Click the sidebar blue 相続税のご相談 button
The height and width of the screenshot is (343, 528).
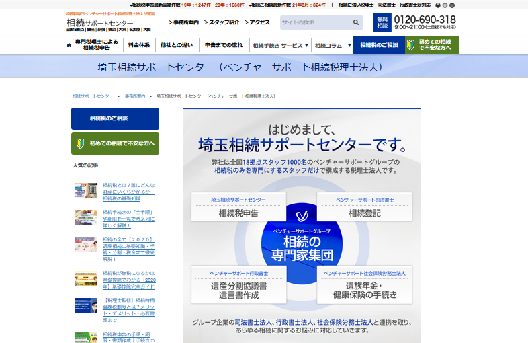(x=115, y=119)
